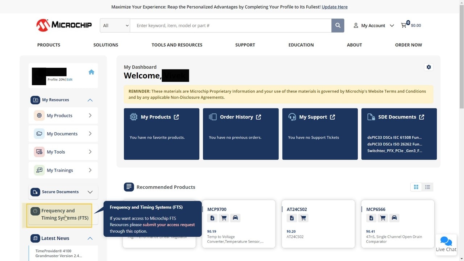464x261 pixels.
Task: Open the TOOLS AND RESOURCES menu
Action: (177, 45)
